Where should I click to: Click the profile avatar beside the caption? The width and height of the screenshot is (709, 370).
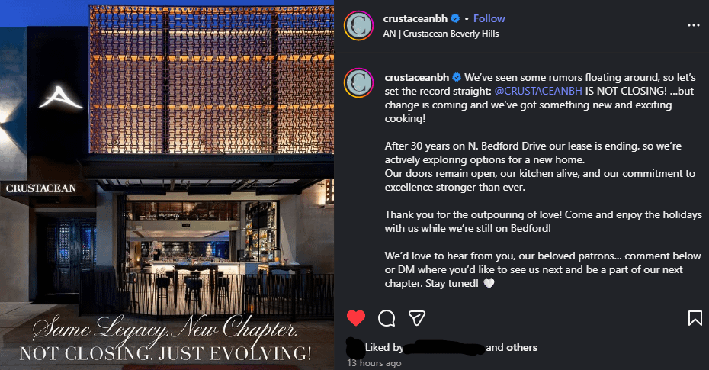pos(358,83)
